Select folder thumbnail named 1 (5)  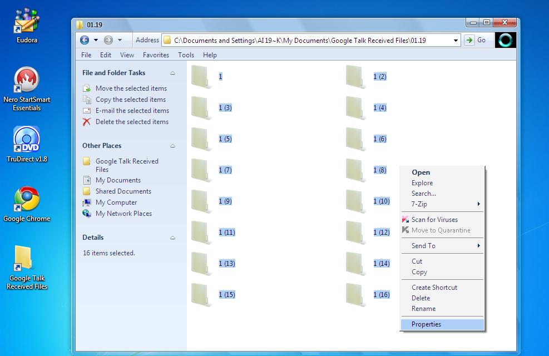coord(201,139)
